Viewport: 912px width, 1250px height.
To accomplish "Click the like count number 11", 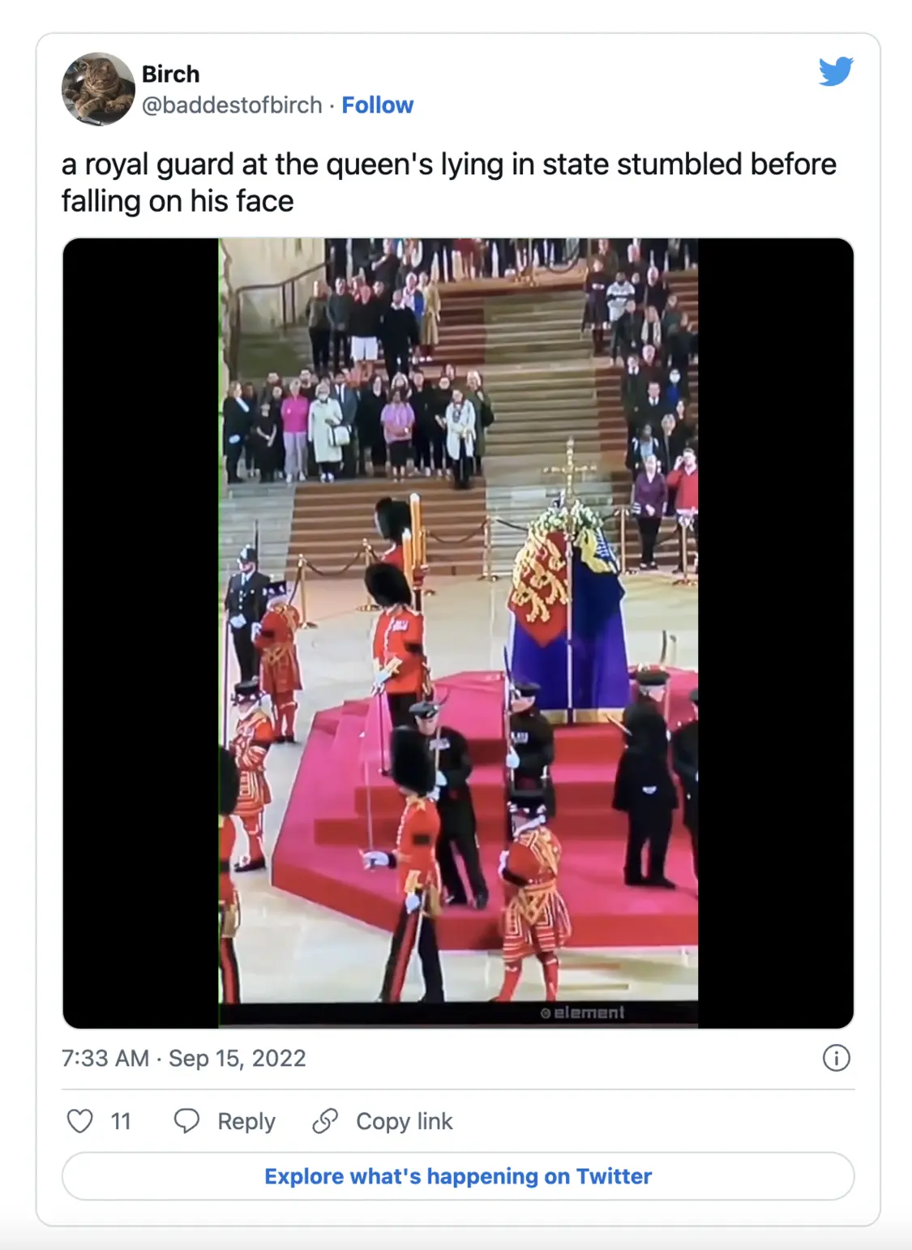I will click(x=121, y=1121).
